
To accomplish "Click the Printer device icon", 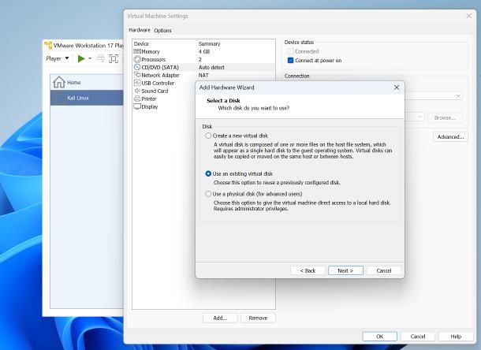I will 137,99.
